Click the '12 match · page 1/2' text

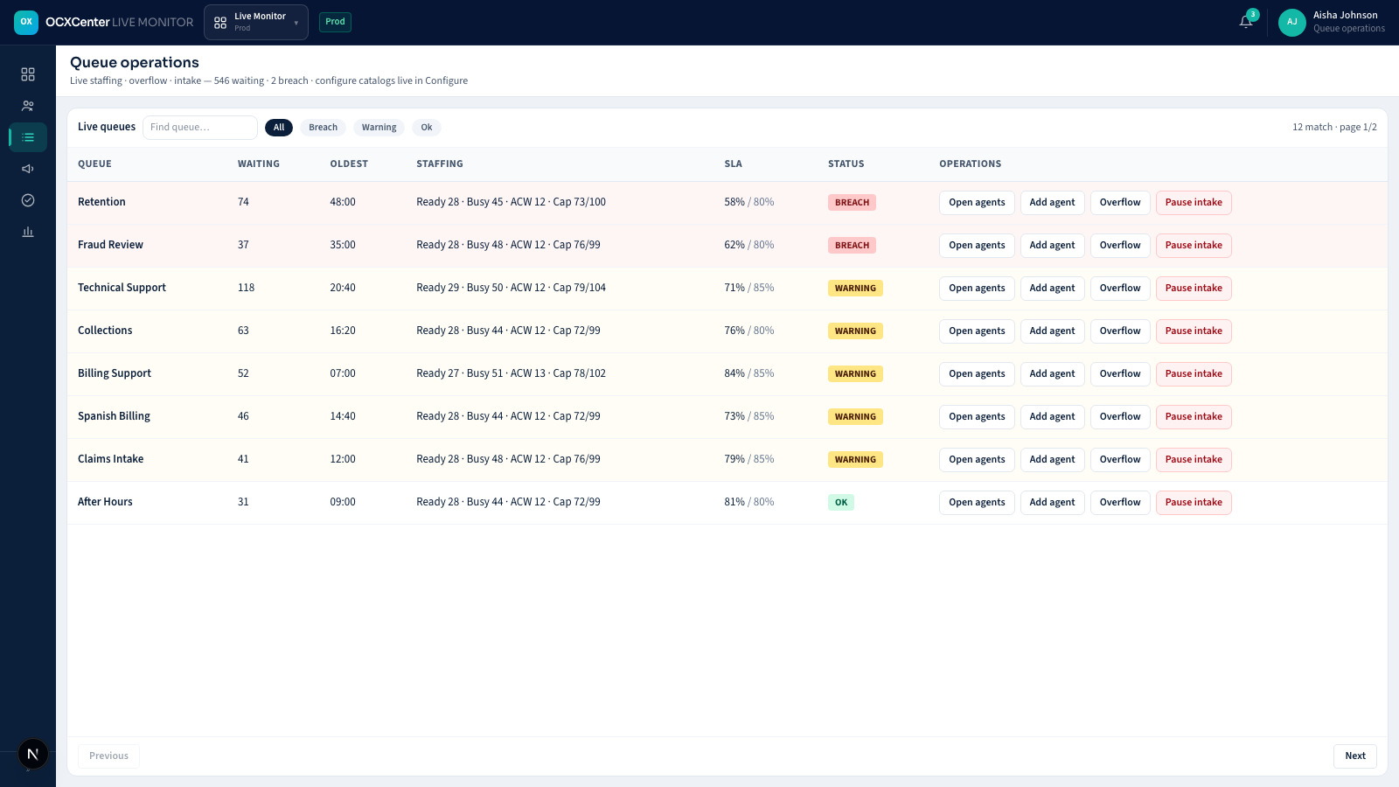[x=1334, y=128]
